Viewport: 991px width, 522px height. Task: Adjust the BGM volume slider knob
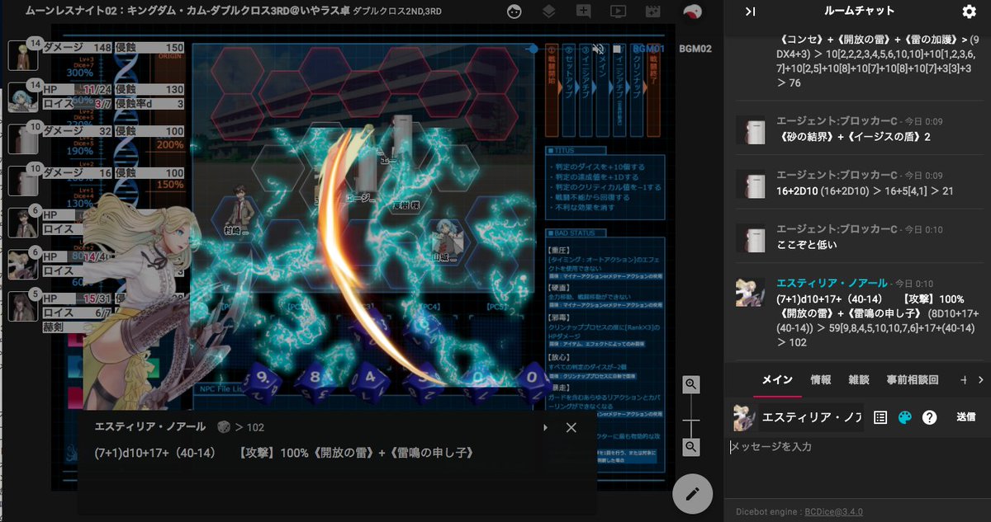point(533,49)
